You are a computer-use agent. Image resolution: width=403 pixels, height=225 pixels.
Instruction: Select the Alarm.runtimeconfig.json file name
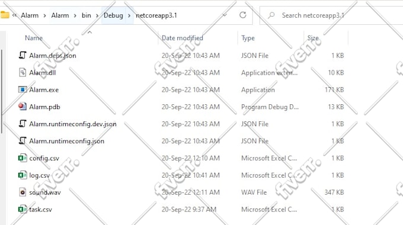pos(67,141)
